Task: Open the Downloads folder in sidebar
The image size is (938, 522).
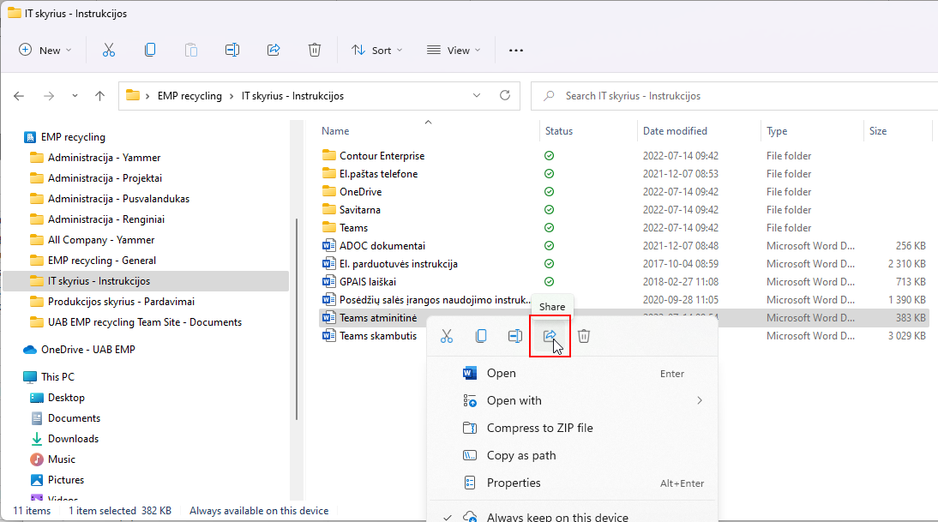Action: click(x=73, y=439)
